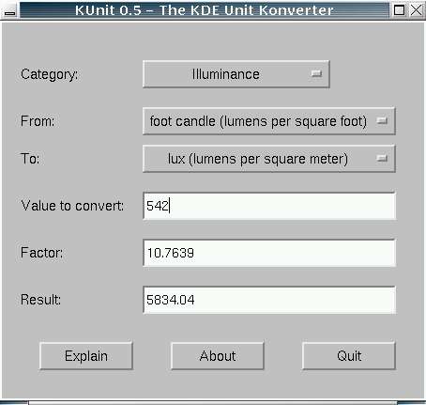The height and width of the screenshot is (405, 426).
Task: Open the window menu icon in the title bar
Action: (x=9, y=10)
